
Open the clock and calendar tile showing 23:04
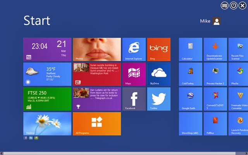pos(47,49)
